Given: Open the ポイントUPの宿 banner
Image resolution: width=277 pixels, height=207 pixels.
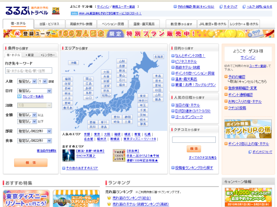Looking at the screenshot, I should [x=248, y=129].
